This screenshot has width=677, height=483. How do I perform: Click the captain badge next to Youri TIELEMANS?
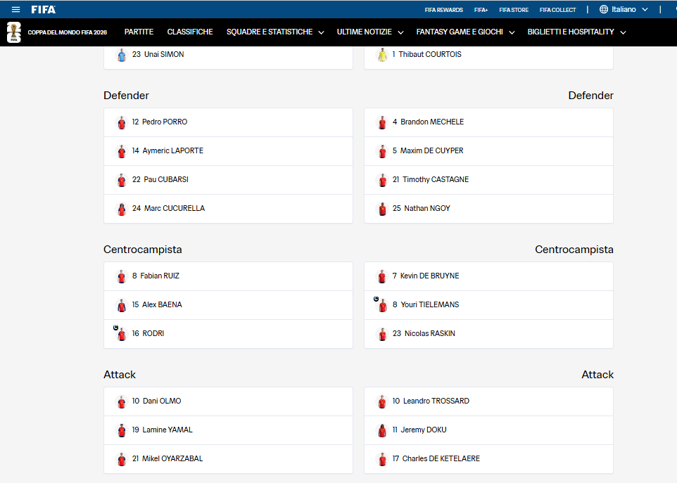[376, 299]
